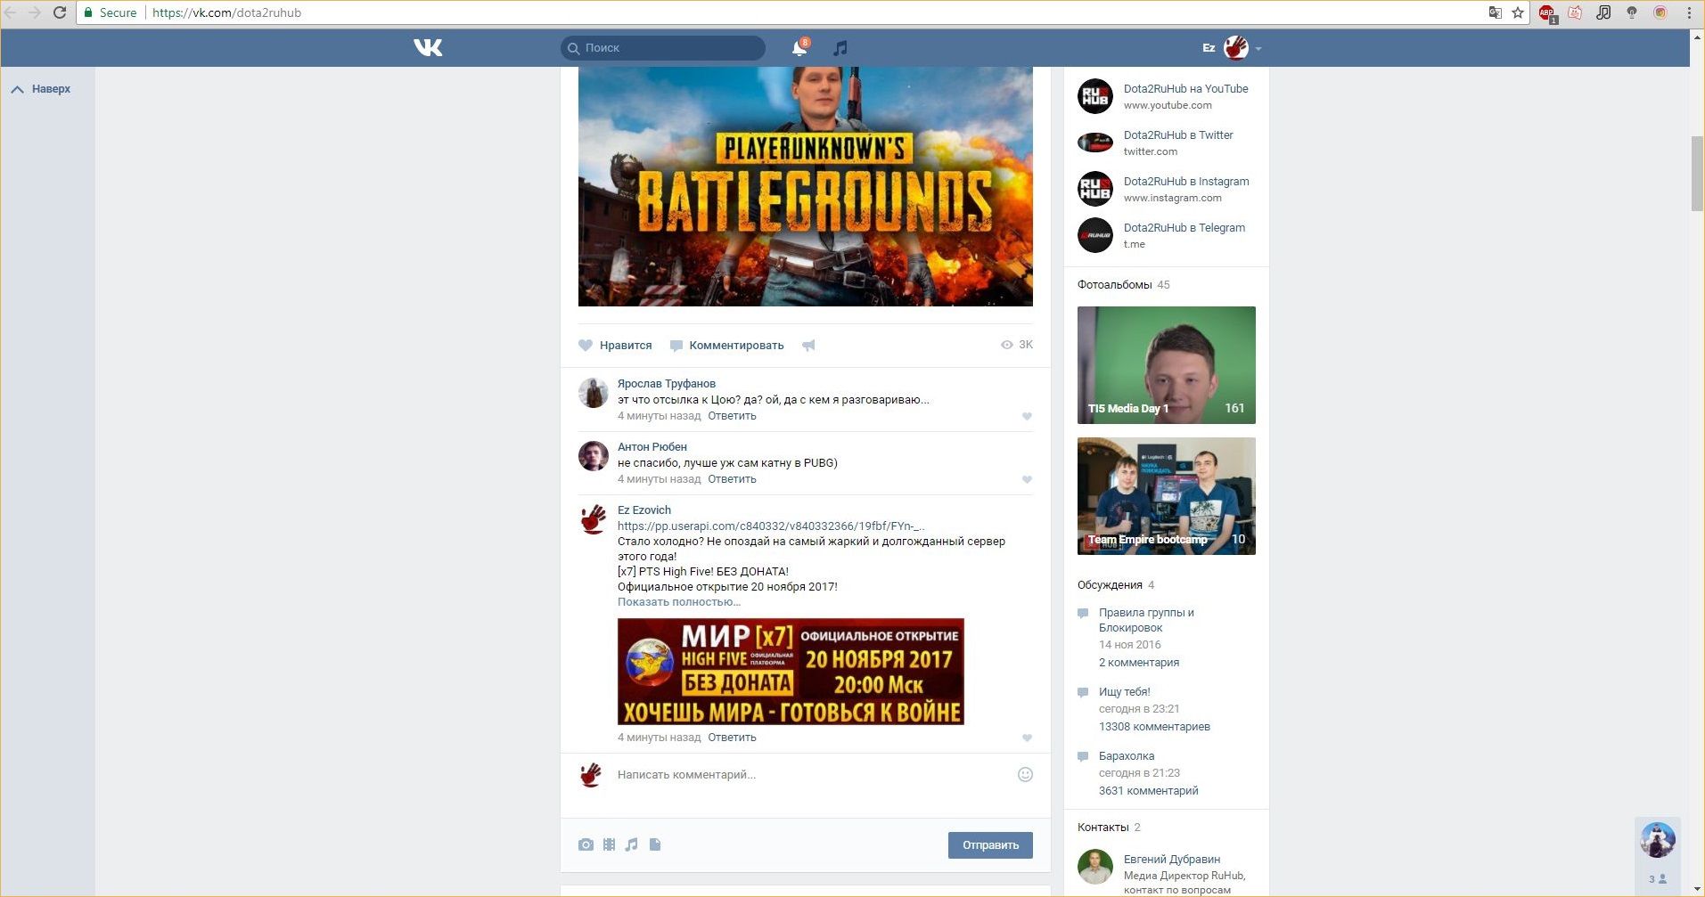Open the Ez profile dropdown menu

coord(1232,48)
